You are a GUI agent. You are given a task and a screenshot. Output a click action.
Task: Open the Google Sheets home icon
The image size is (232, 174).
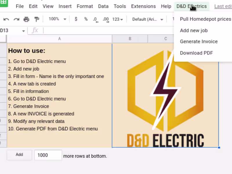click(4, 3)
